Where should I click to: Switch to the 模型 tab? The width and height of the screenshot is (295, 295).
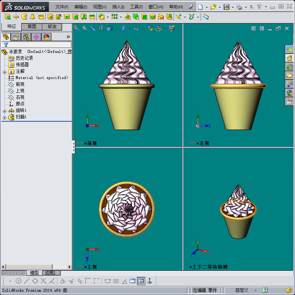[34, 273]
